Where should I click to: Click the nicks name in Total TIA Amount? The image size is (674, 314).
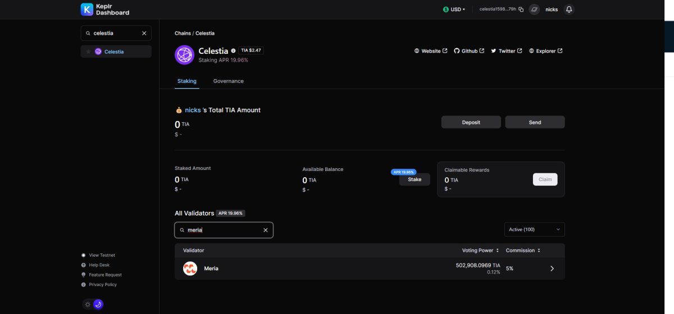click(193, 110)
